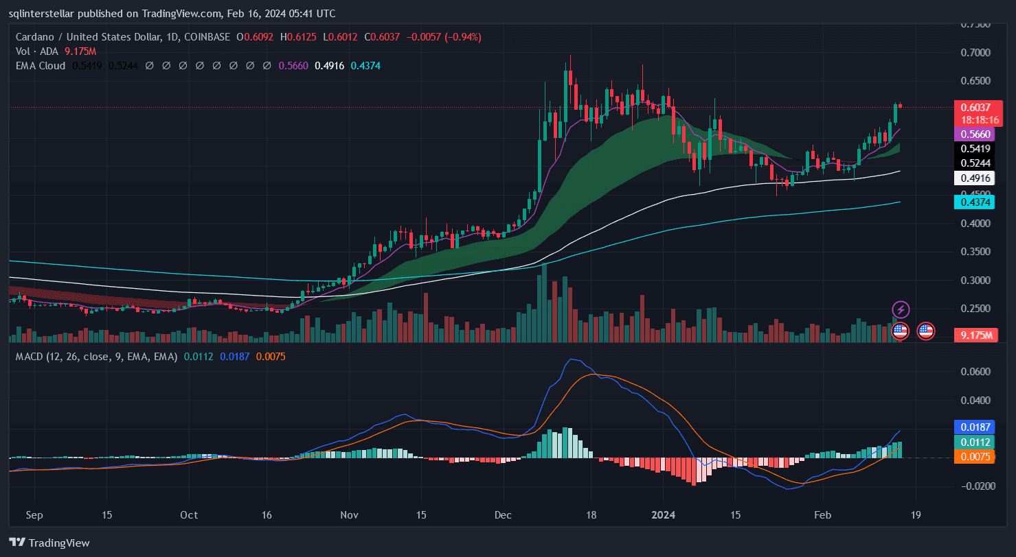
Task: Click the purple lightning bolt icon
Action: tap(900, 309)
